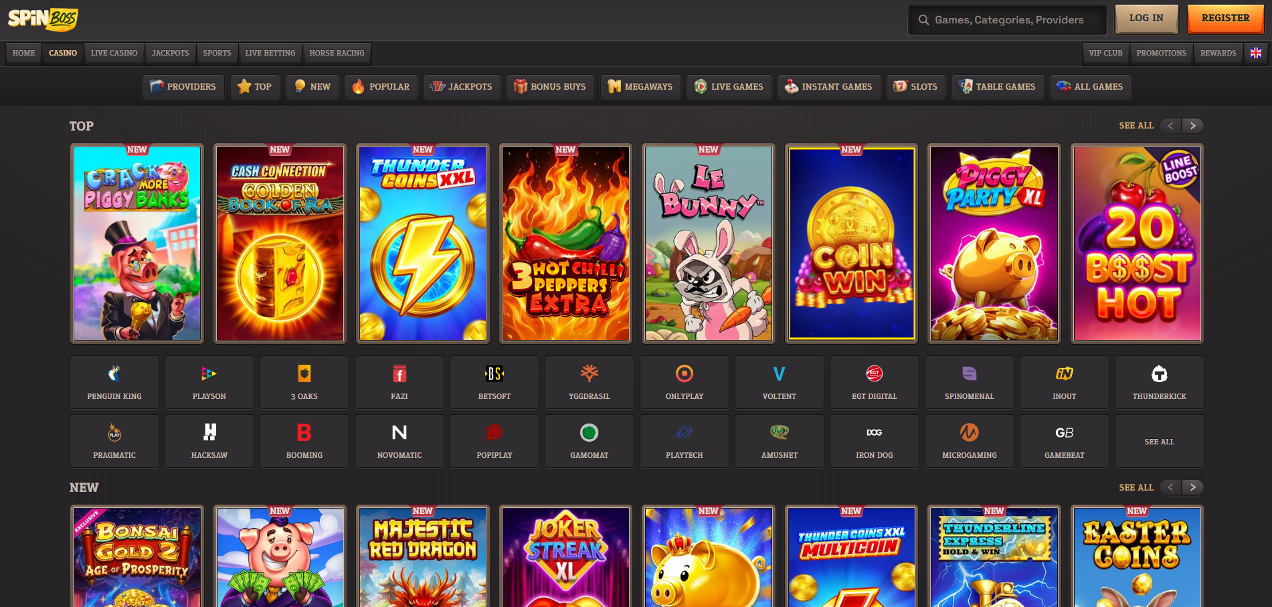
Task: Select the Booming provider
Action: click(304, 441)
